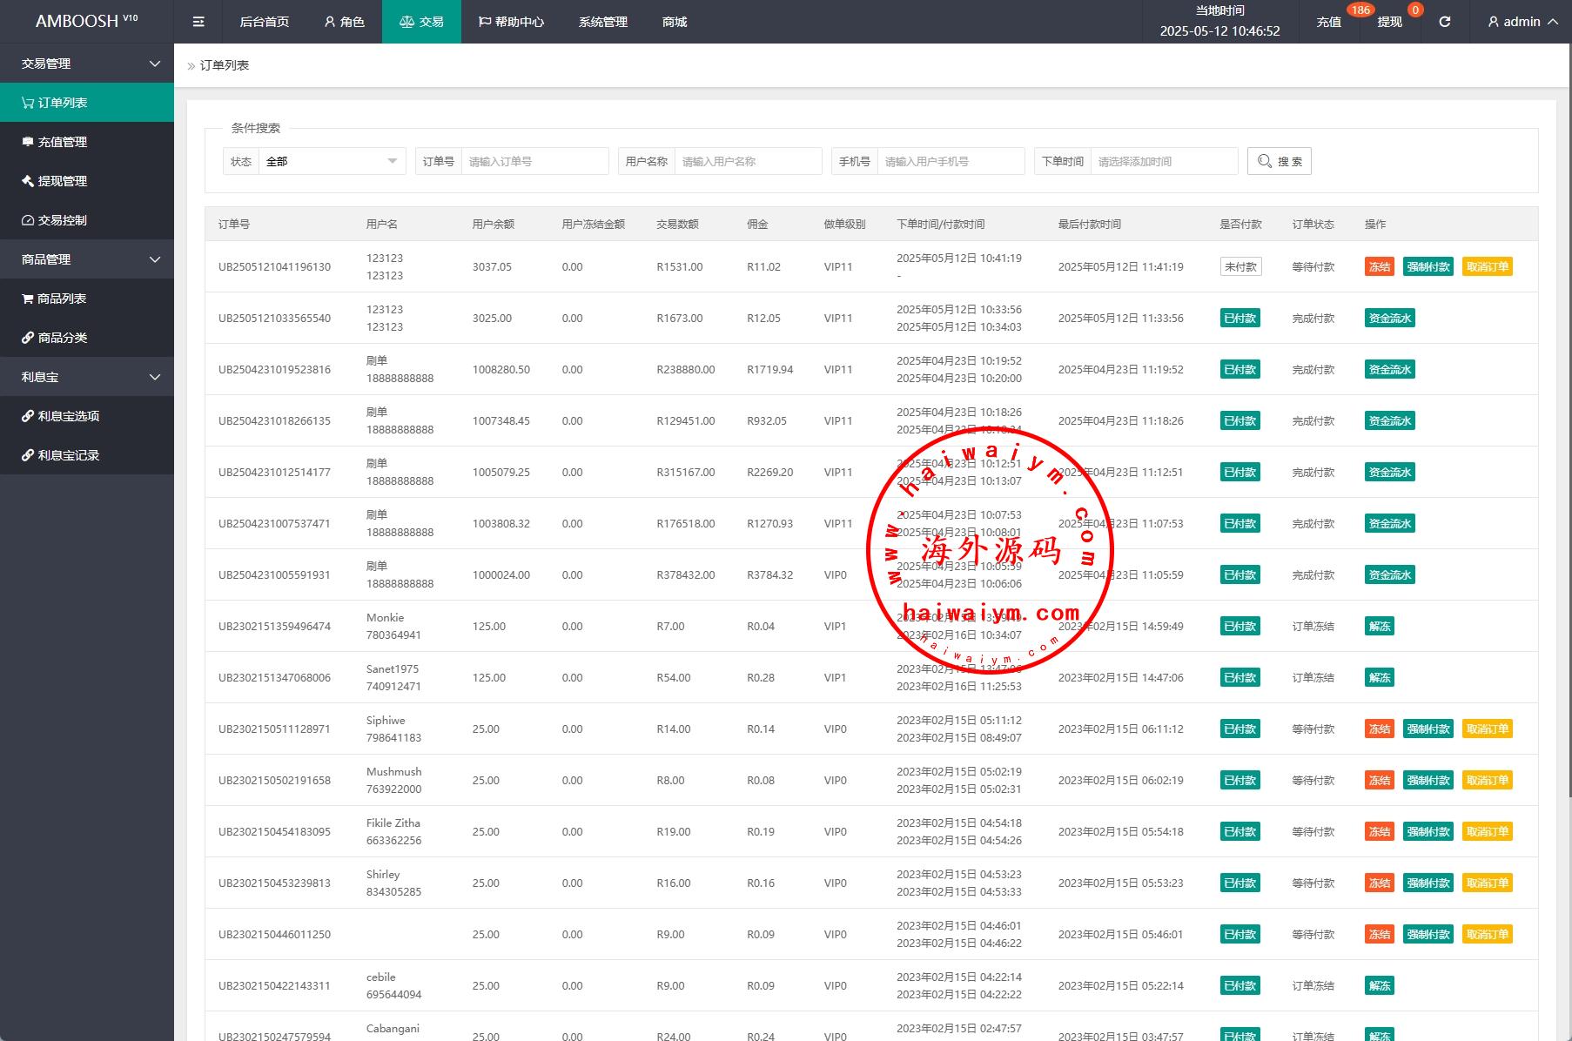The width and height of the screenshot is (1572, 1041).
Task: Focus the 订单号 search input field
Action: [534, 161]
